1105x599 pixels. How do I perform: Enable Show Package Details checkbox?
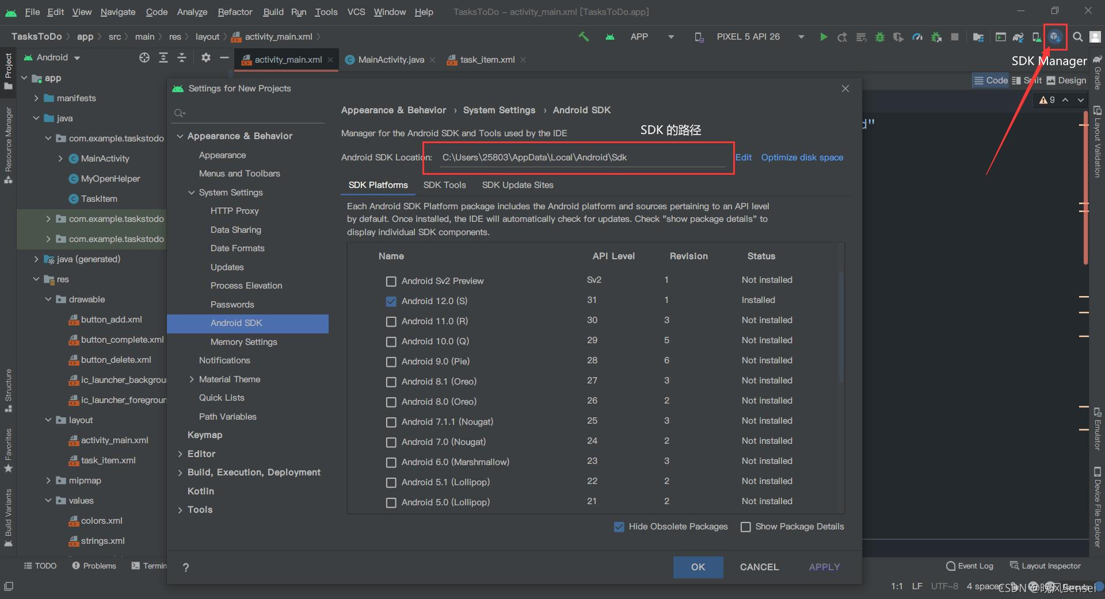(746, 527)
